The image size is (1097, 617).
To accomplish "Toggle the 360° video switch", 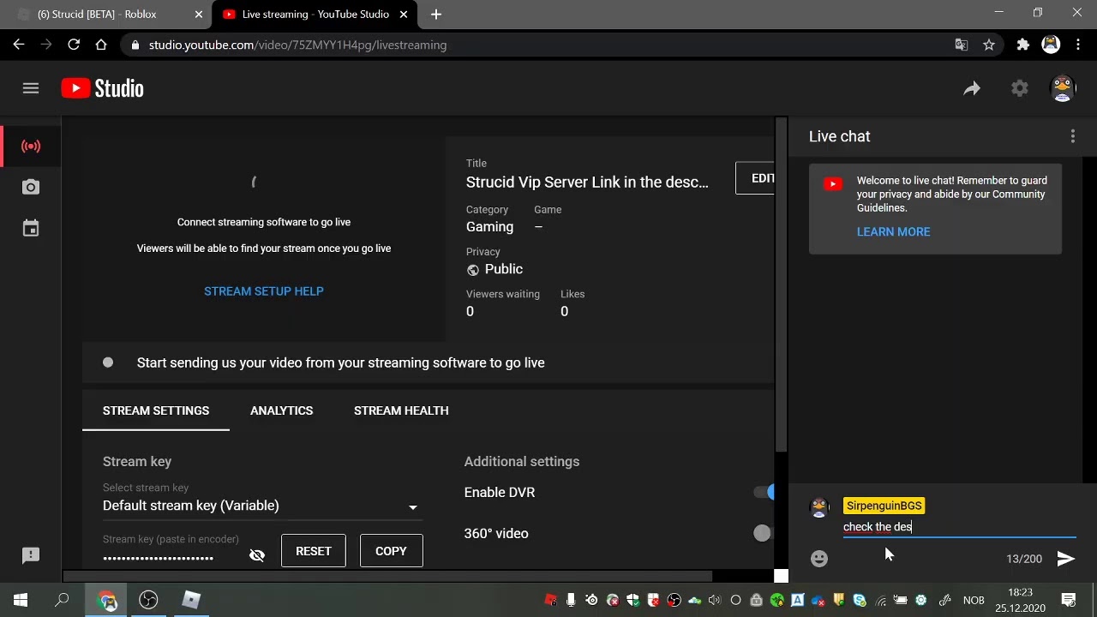I will (762, 533).
